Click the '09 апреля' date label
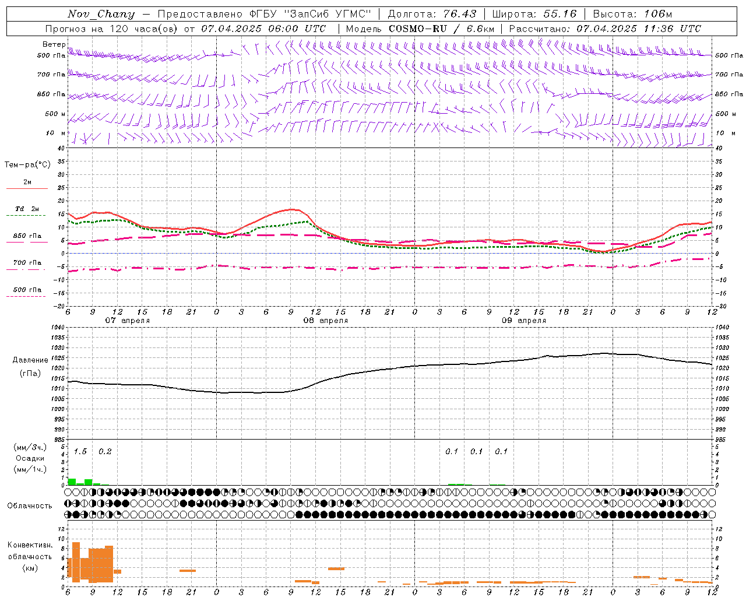746x597 pixels. coord(523,320)
